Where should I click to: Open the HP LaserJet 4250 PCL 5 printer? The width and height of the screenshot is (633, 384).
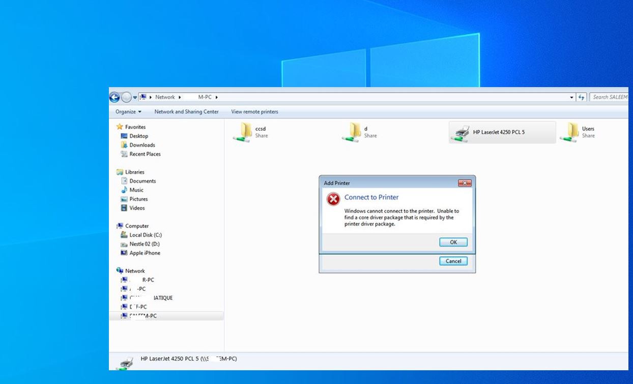coord(501,132)
